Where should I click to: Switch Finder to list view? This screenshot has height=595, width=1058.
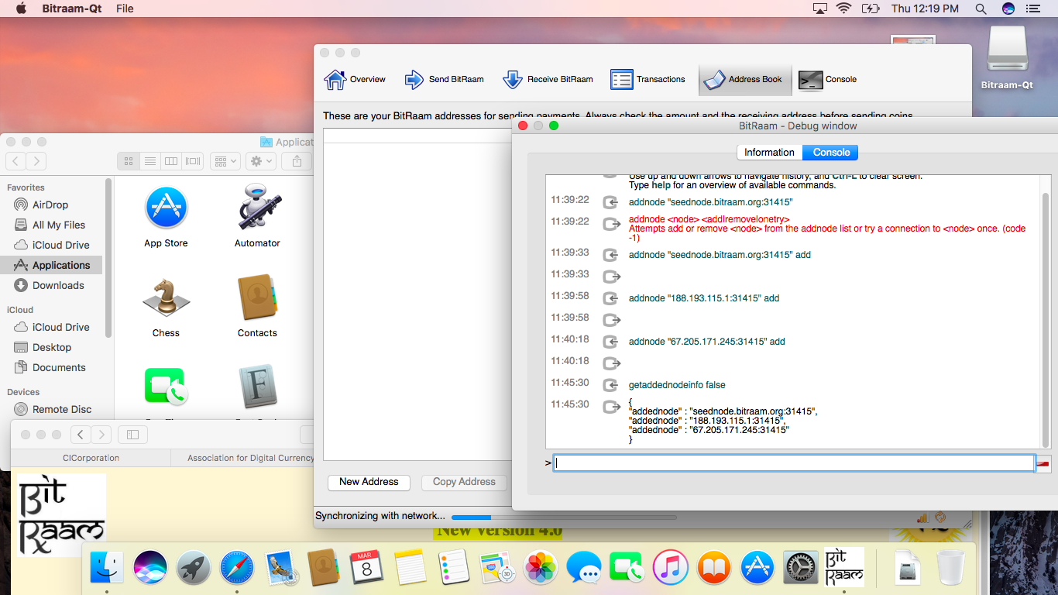(150, 161)
